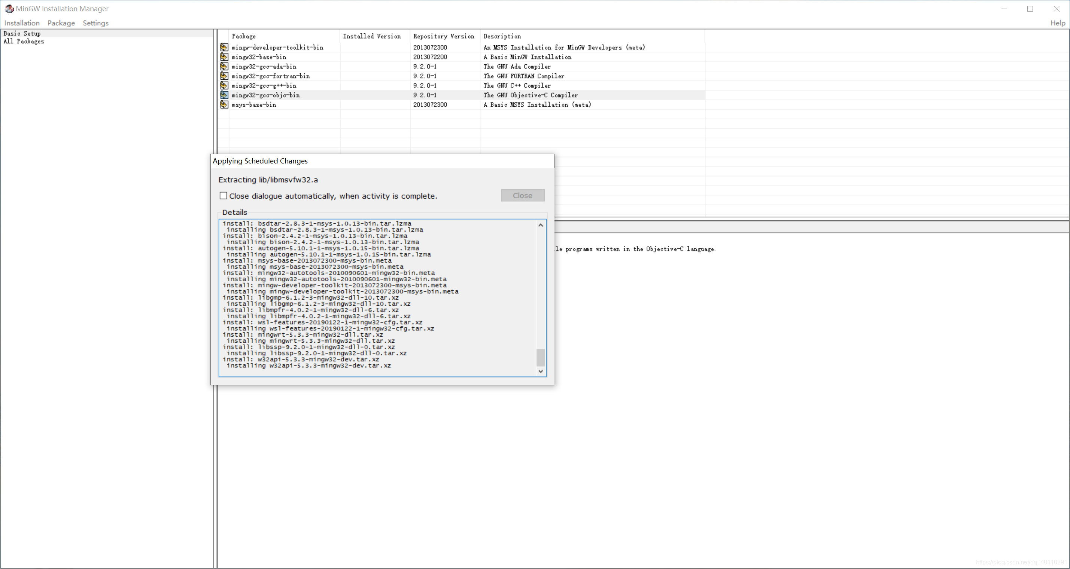The height and width of the screenshot is (569, 1070).
Task: Minimize the MinGW Installation Manager window
Action: click(x=1004, y=9)
